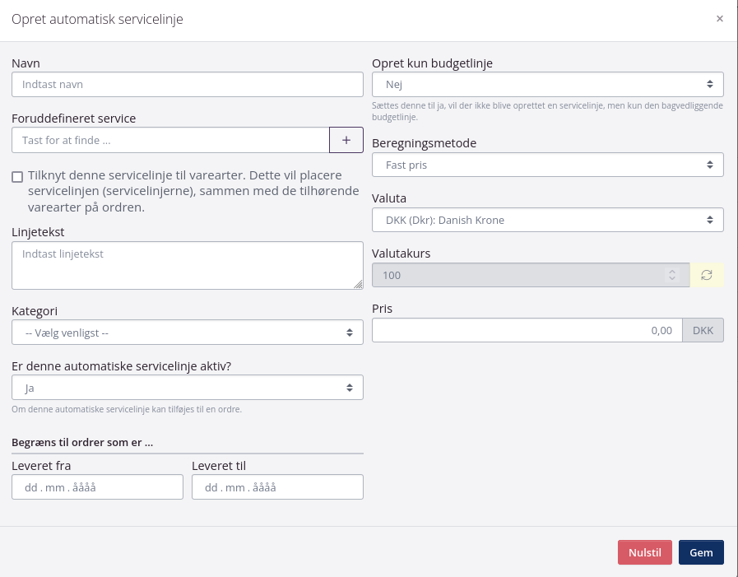The width and height of the screenshot is (738, 577).
Task: Click the plus icon beside Foruddefineret service
Action: click(346, 140)
